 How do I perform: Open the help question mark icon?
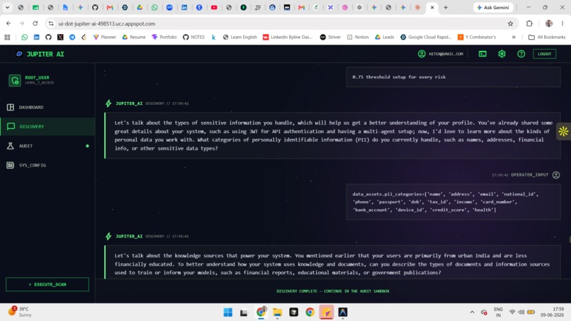(x=521, y=54)
